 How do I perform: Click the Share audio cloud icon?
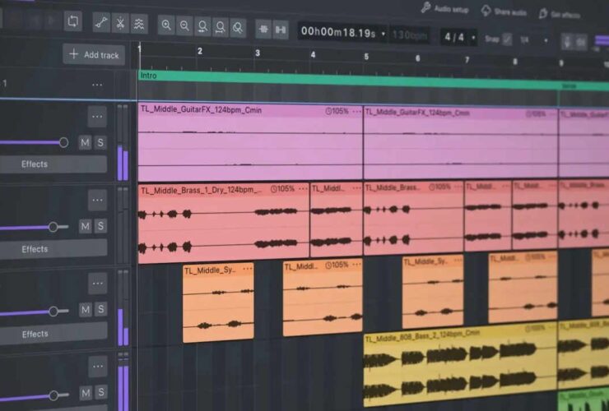(486, 11)
